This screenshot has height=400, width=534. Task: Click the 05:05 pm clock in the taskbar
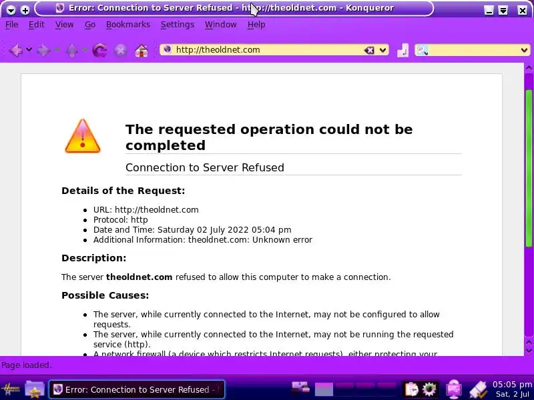511,385
